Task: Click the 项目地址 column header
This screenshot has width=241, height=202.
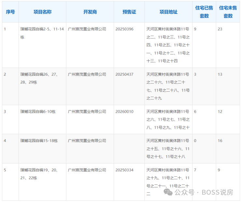Action: pos(168,12)
